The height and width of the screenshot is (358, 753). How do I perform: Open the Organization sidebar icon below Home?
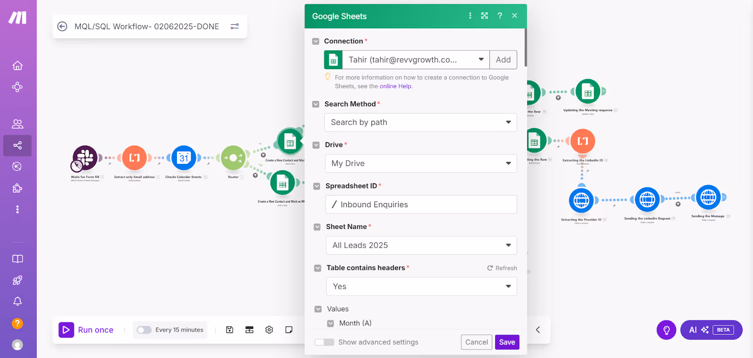17,87
